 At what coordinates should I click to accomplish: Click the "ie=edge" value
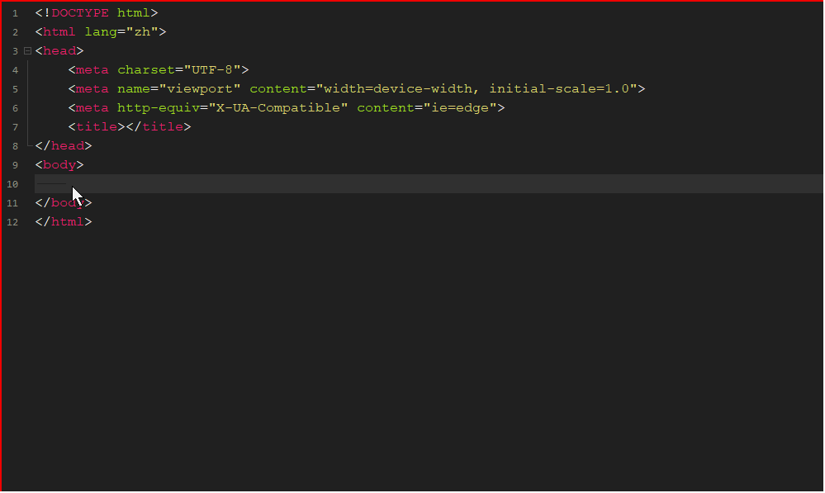[x=460, y=107]
